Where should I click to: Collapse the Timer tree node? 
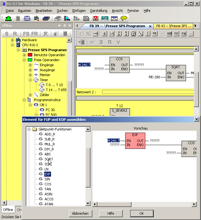(x=30, y=80)
